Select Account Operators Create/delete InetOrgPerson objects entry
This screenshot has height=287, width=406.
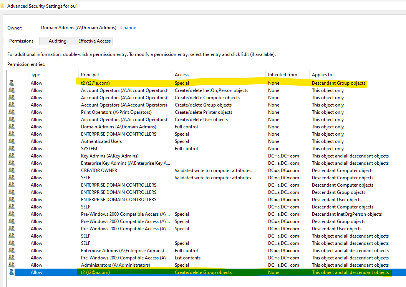click(207, 90)
